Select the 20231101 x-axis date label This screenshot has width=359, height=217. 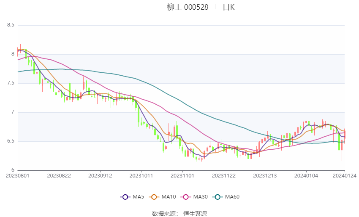coord(182,176)
